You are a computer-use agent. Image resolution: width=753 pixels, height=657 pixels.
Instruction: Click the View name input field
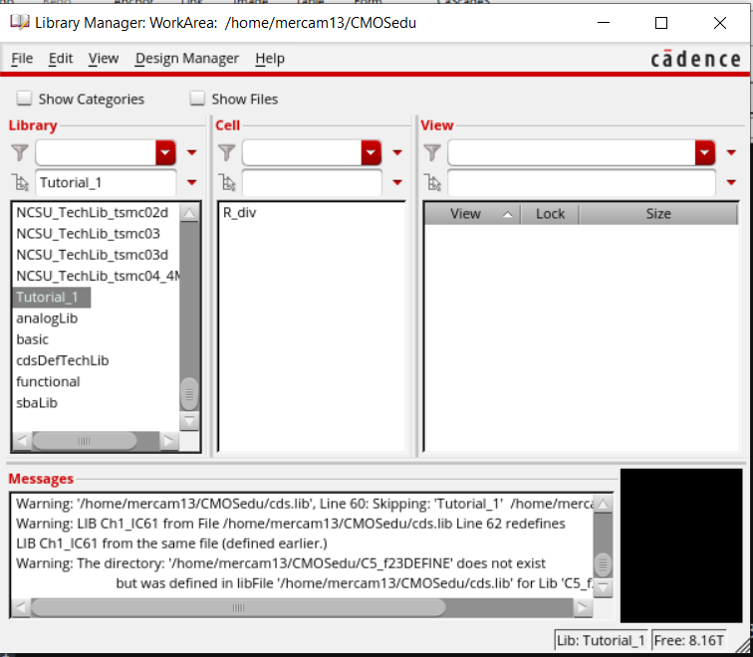coord(582,182)
